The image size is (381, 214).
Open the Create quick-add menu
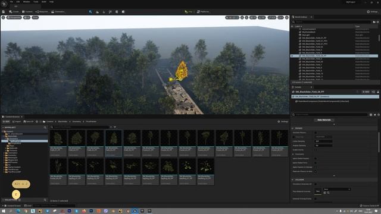point(14,12)
